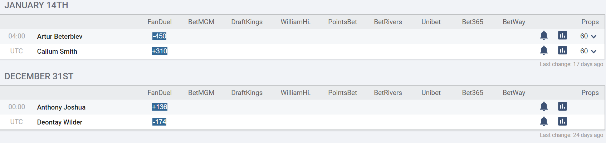Open odds chart for Anthony Joshua
The width and height of the screenshot is (606, 143).
tap(562, 106)
